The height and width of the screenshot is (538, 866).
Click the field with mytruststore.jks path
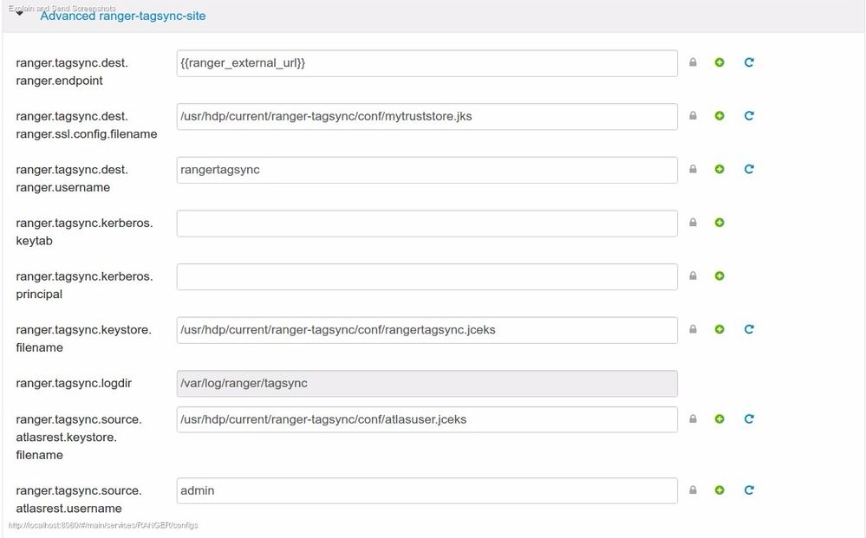point(426,116)
